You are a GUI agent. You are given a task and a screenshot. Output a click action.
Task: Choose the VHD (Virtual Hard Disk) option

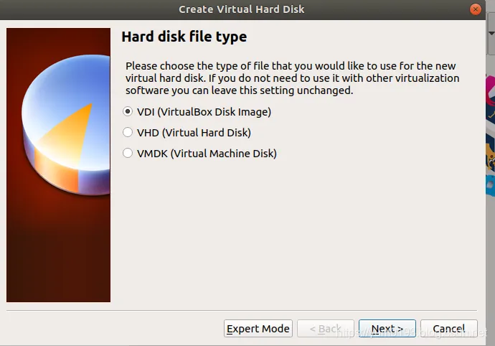pyautogui.click(x=128, y=132)
